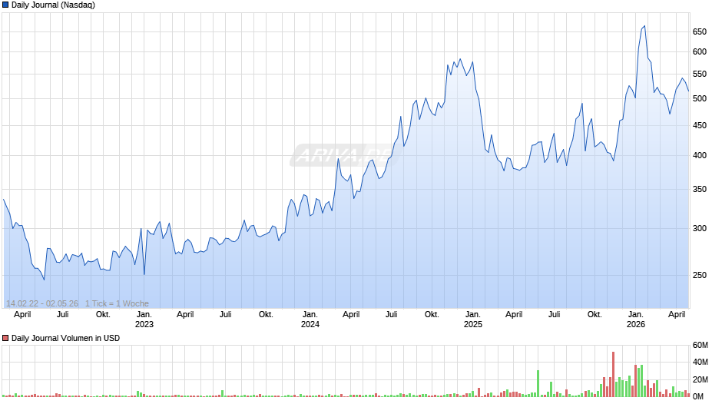This screenshot has height=404, width=722.
Task: Click the 400 price axis label
Action: pos(700,156)
